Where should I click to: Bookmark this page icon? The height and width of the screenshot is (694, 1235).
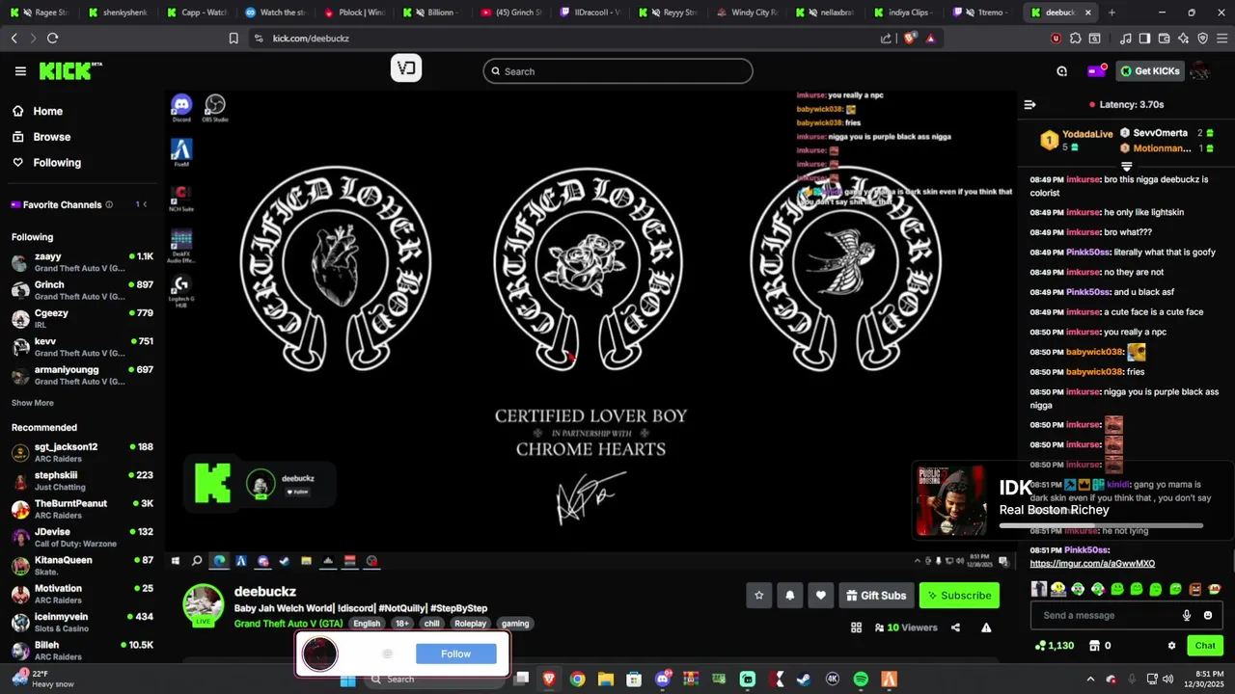pyautogui.click(x=233, y=39)
